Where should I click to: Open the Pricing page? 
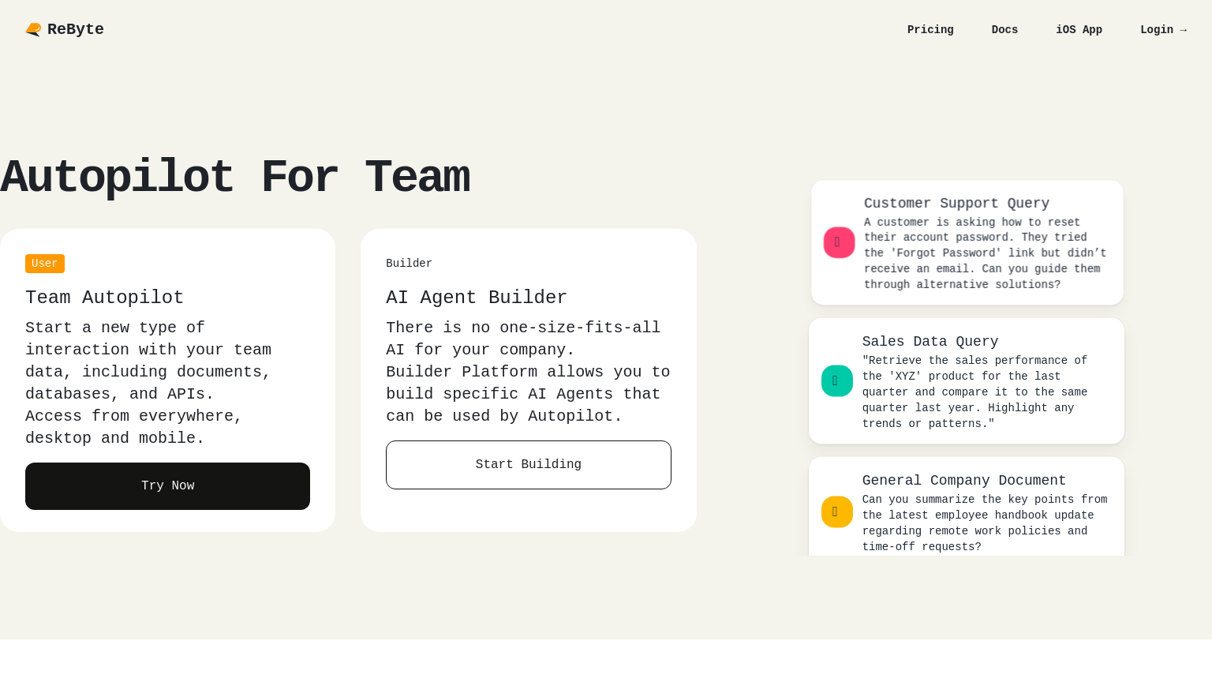(930, 30)
